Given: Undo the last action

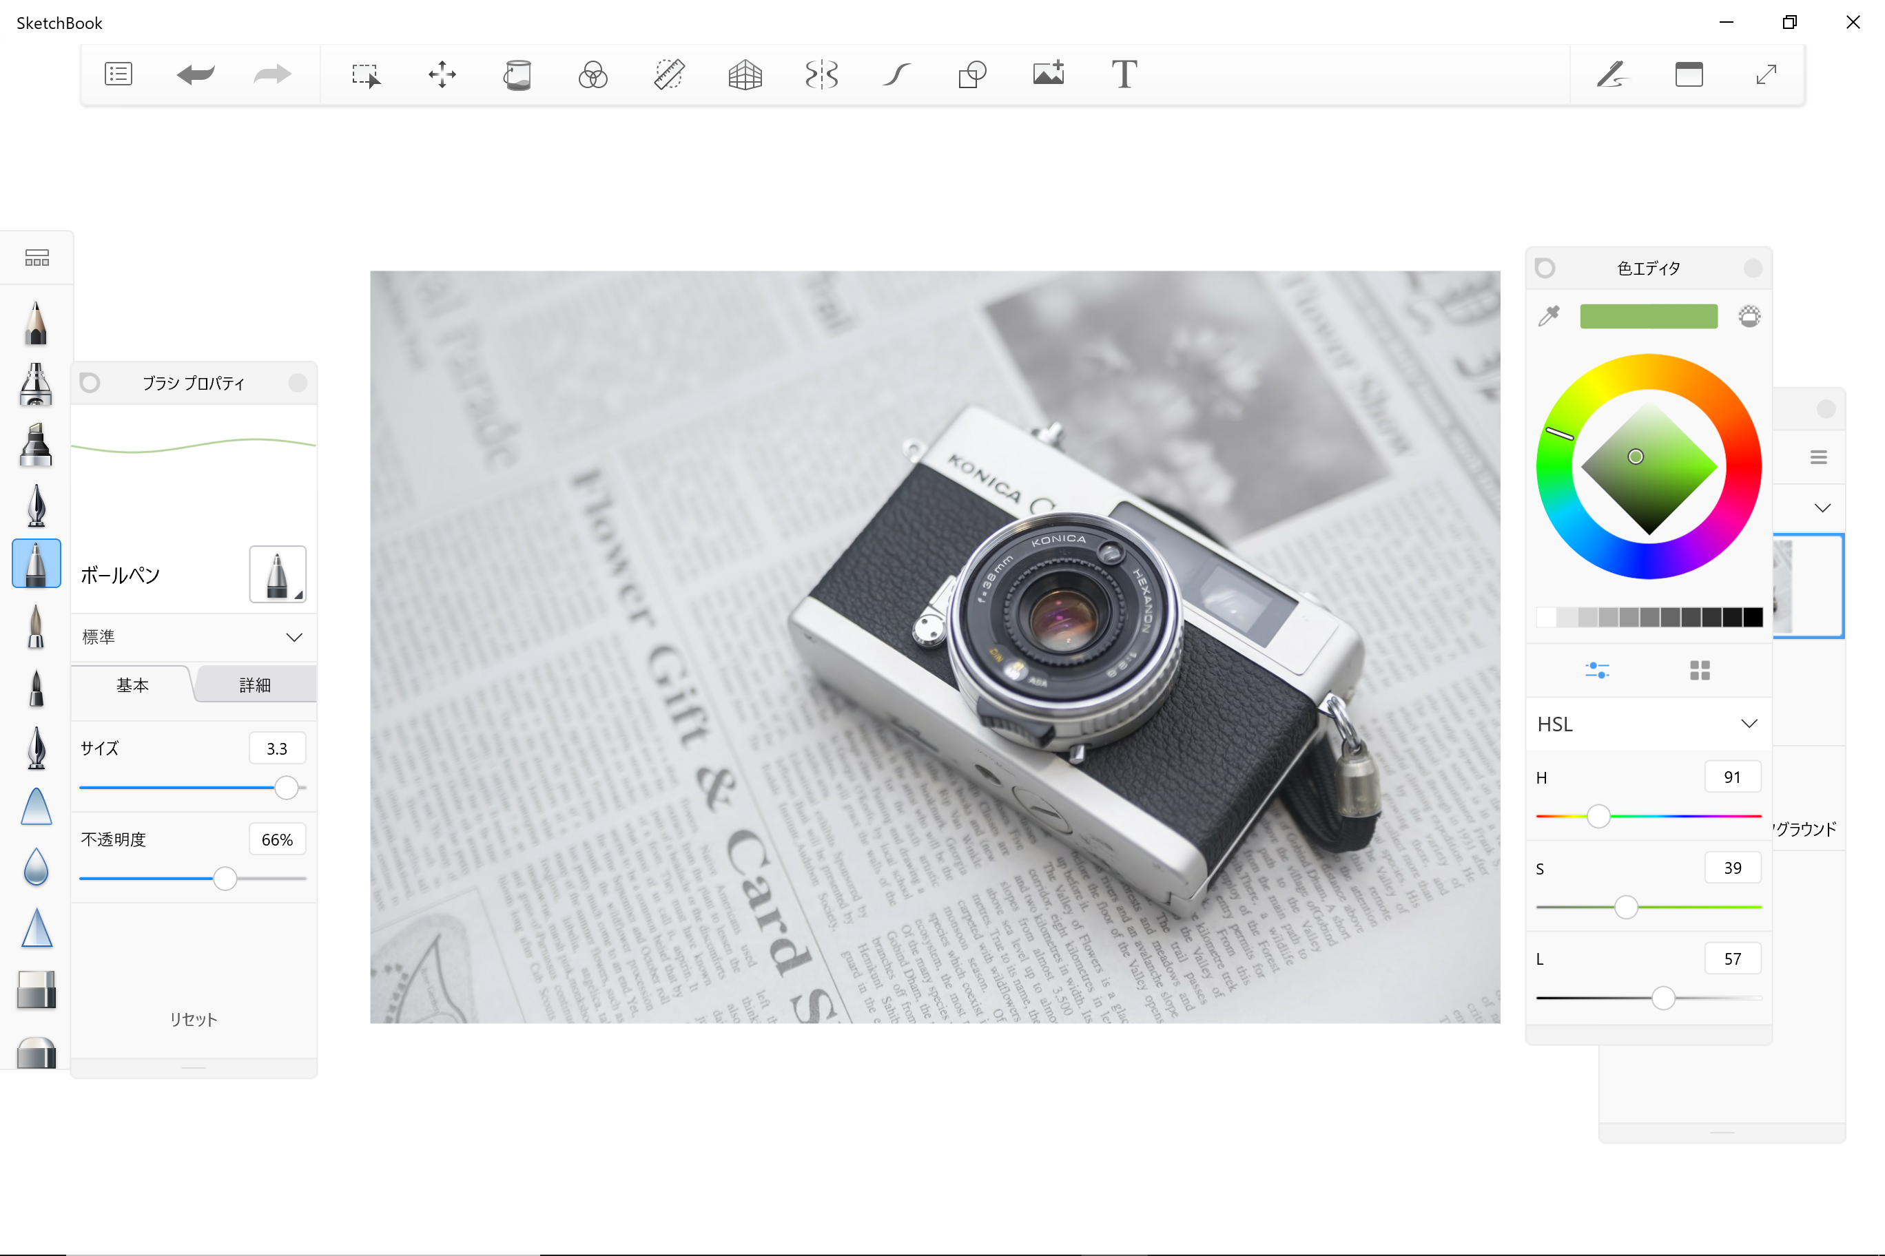Looking at the screenshot, I should tap(195, 74).
